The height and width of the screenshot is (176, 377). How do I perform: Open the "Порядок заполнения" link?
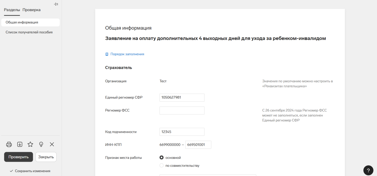[127, 54]
